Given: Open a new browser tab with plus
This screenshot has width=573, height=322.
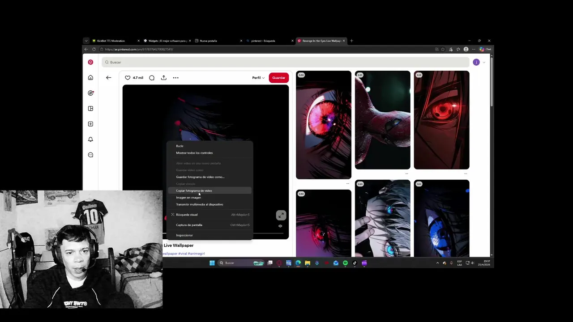Looking at the screenshot, I should click(351, 41).
